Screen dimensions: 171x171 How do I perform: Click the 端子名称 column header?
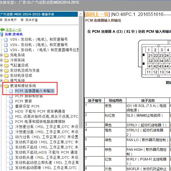[x=148, y=100]
